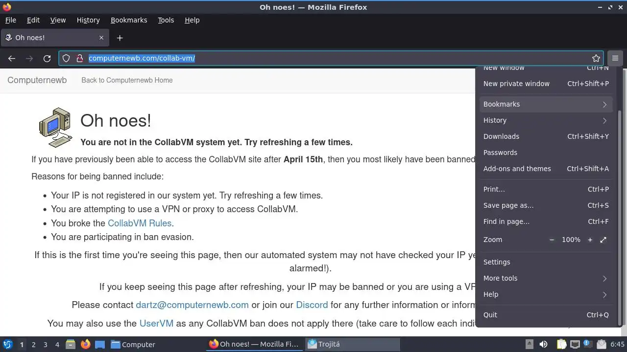Switch to virtual desktop 4

click(x=57, y=344)
